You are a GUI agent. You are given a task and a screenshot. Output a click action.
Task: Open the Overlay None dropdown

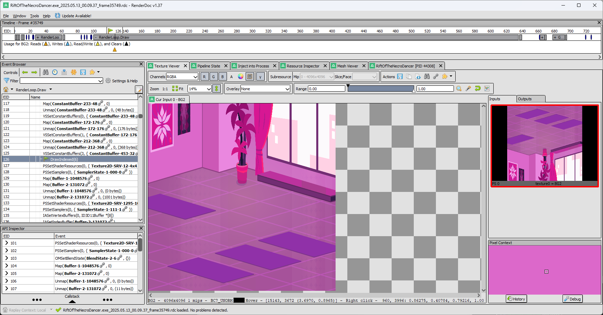pyautogui.click(x=265, y=89)
